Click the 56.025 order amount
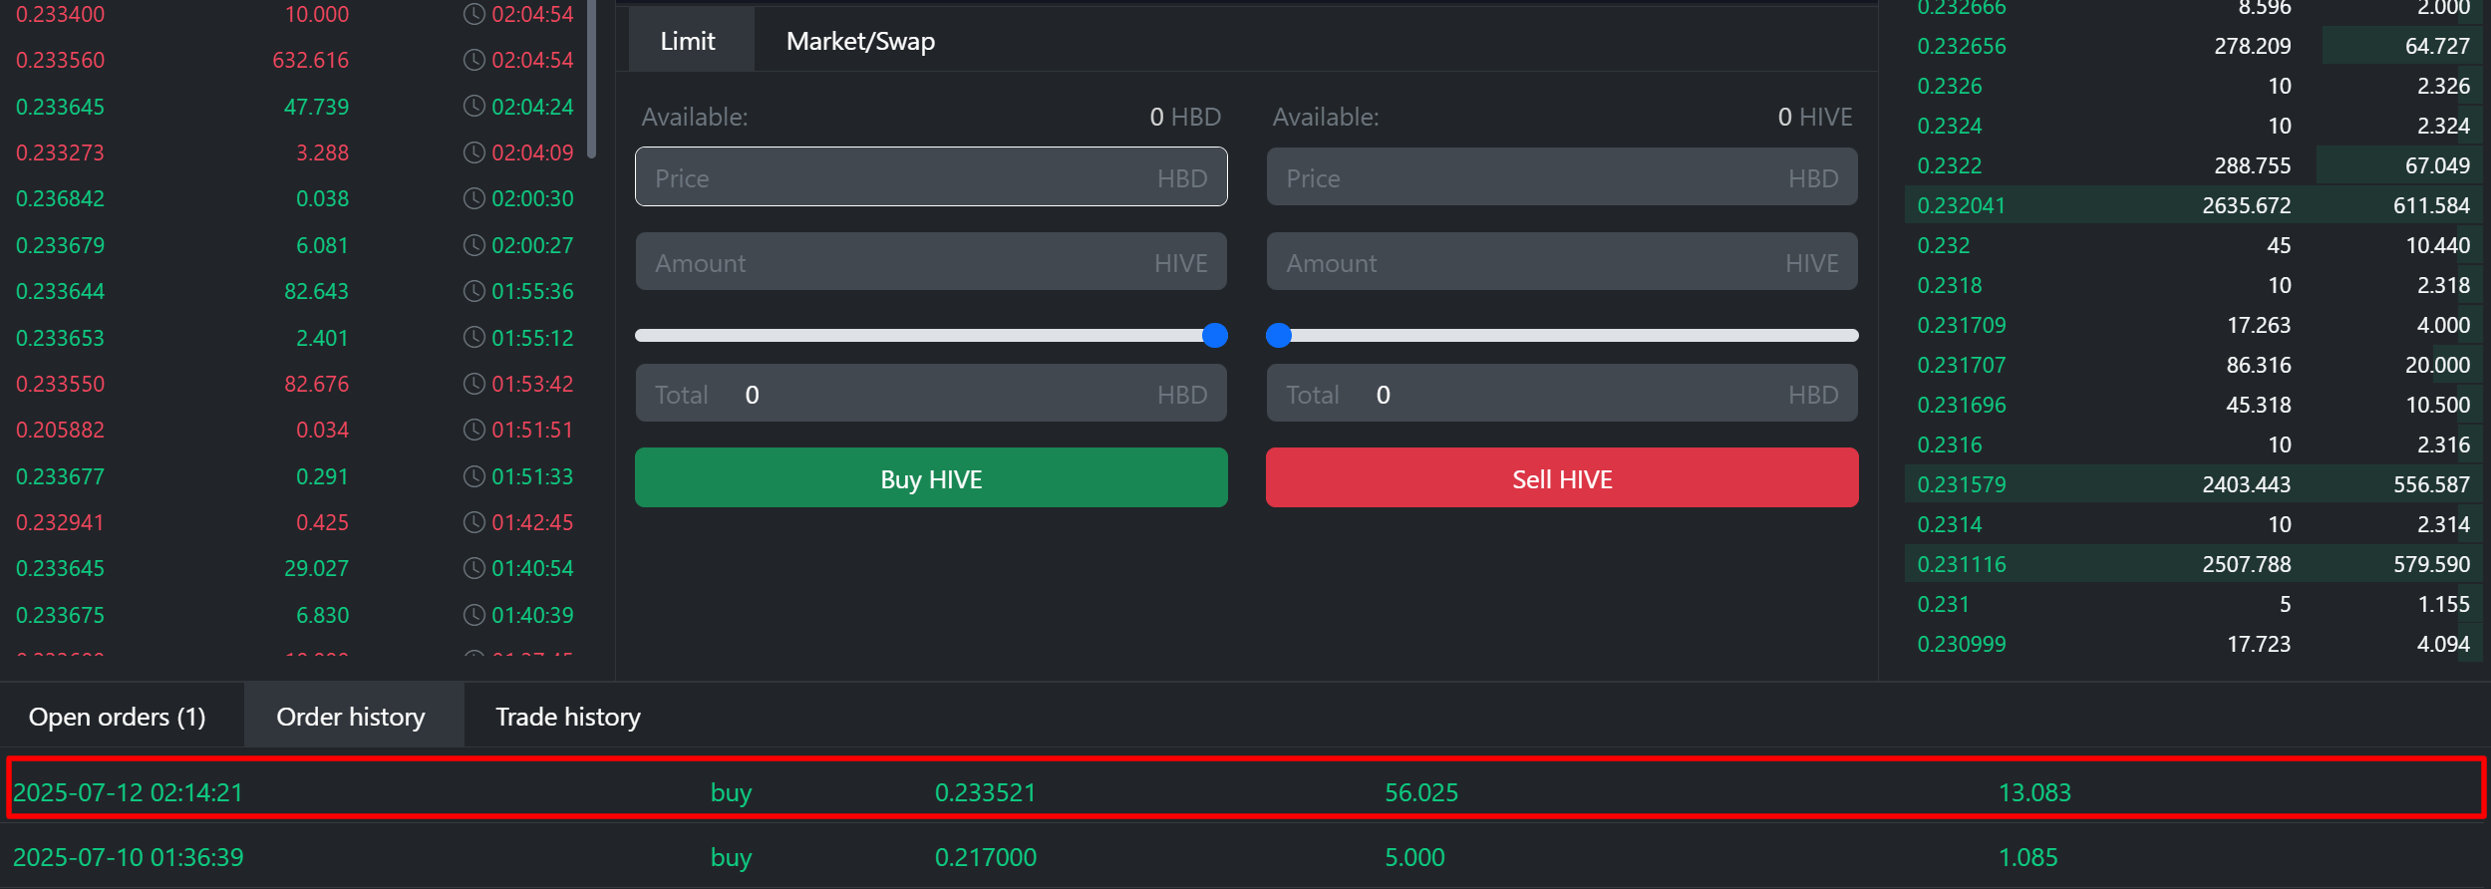The height and width of the screenshot is (889, 2491). (x=1420, y=792)
